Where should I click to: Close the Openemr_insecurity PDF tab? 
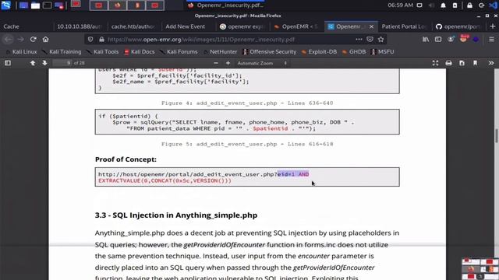click(371, 26)
